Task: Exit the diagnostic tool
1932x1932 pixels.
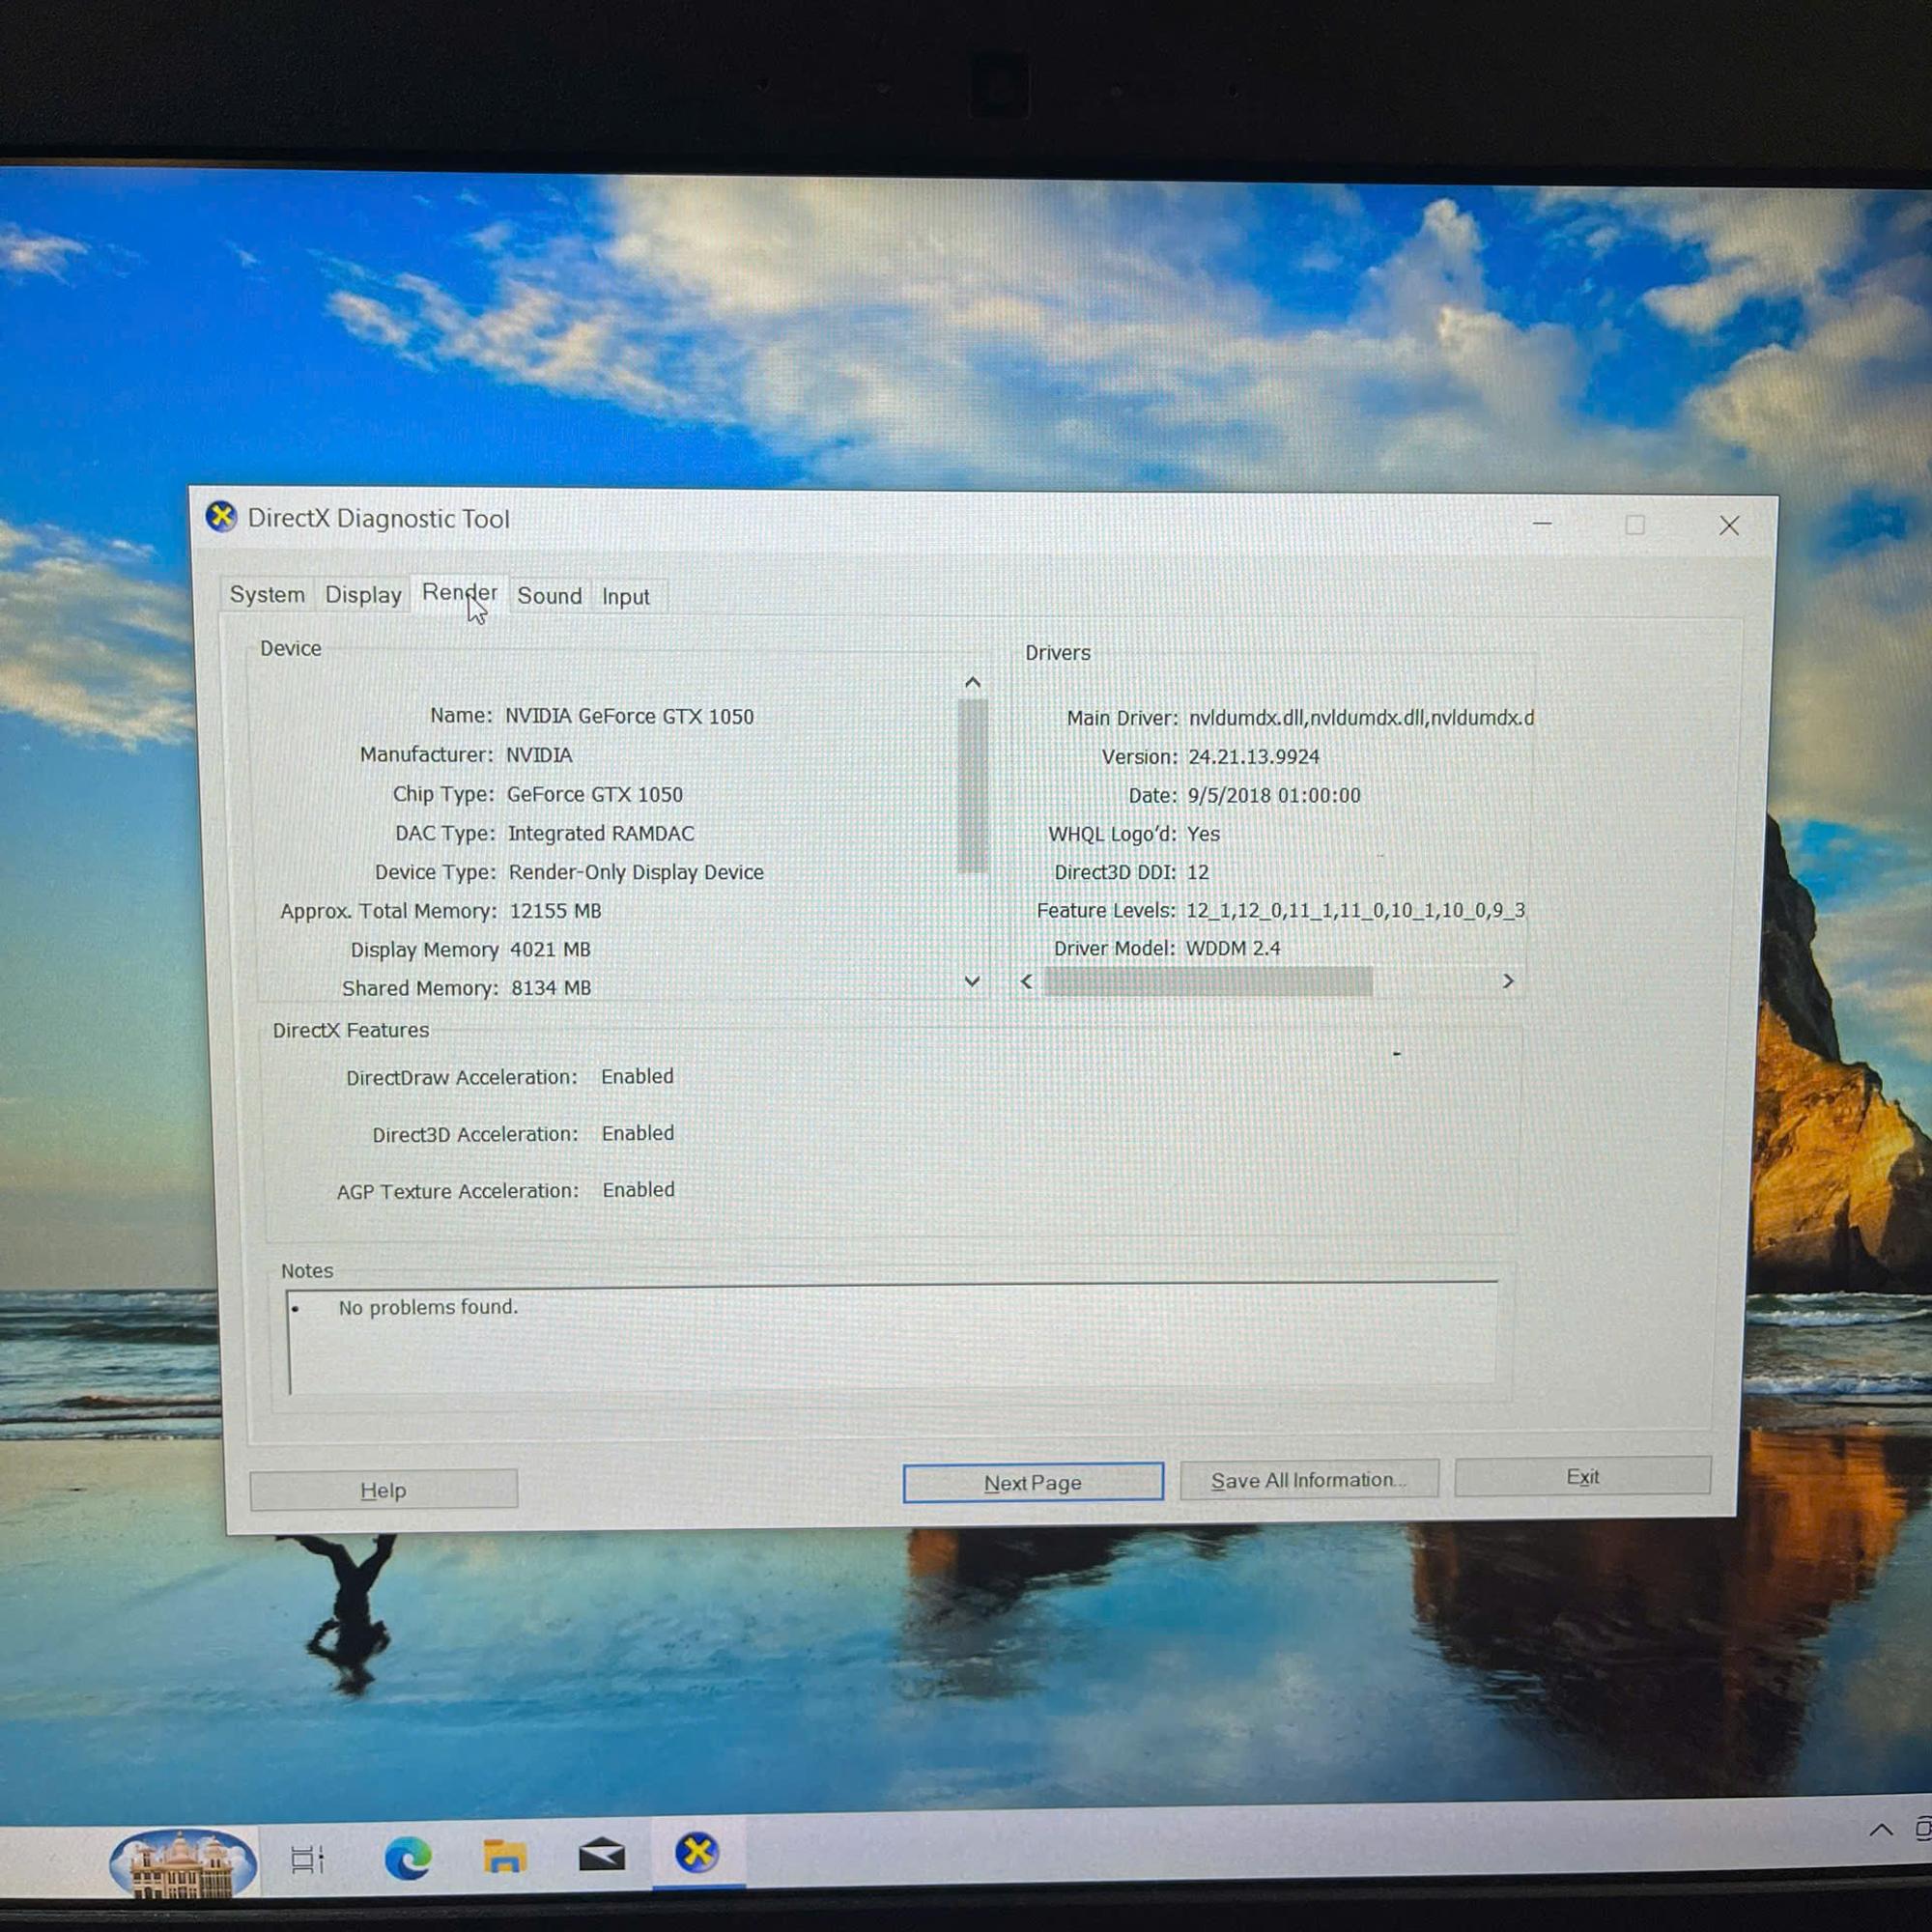Action: 1582,1476
